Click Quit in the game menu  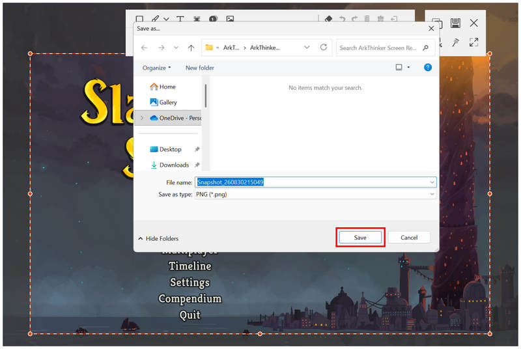coord(190,314)
